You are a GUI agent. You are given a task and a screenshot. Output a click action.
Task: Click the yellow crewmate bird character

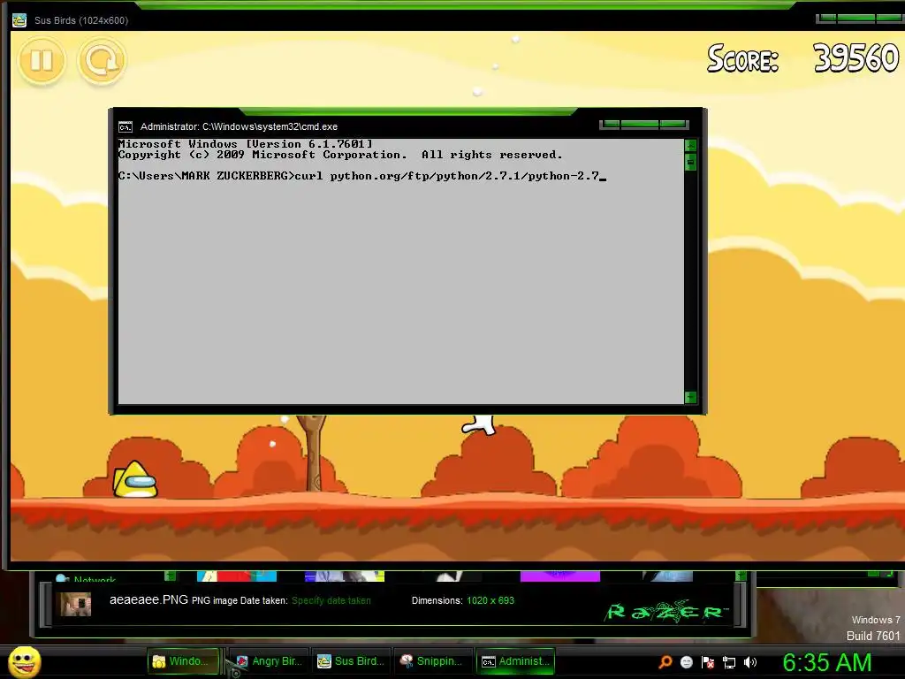pos(134,479)
